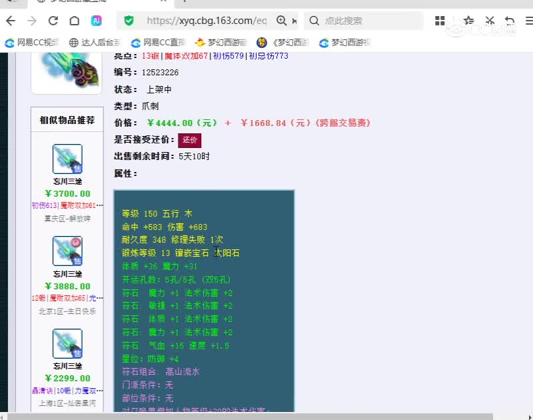Reload the page with the refresh icon
Viewport: 533px width, 420px height.
click(x=53, y=21)
